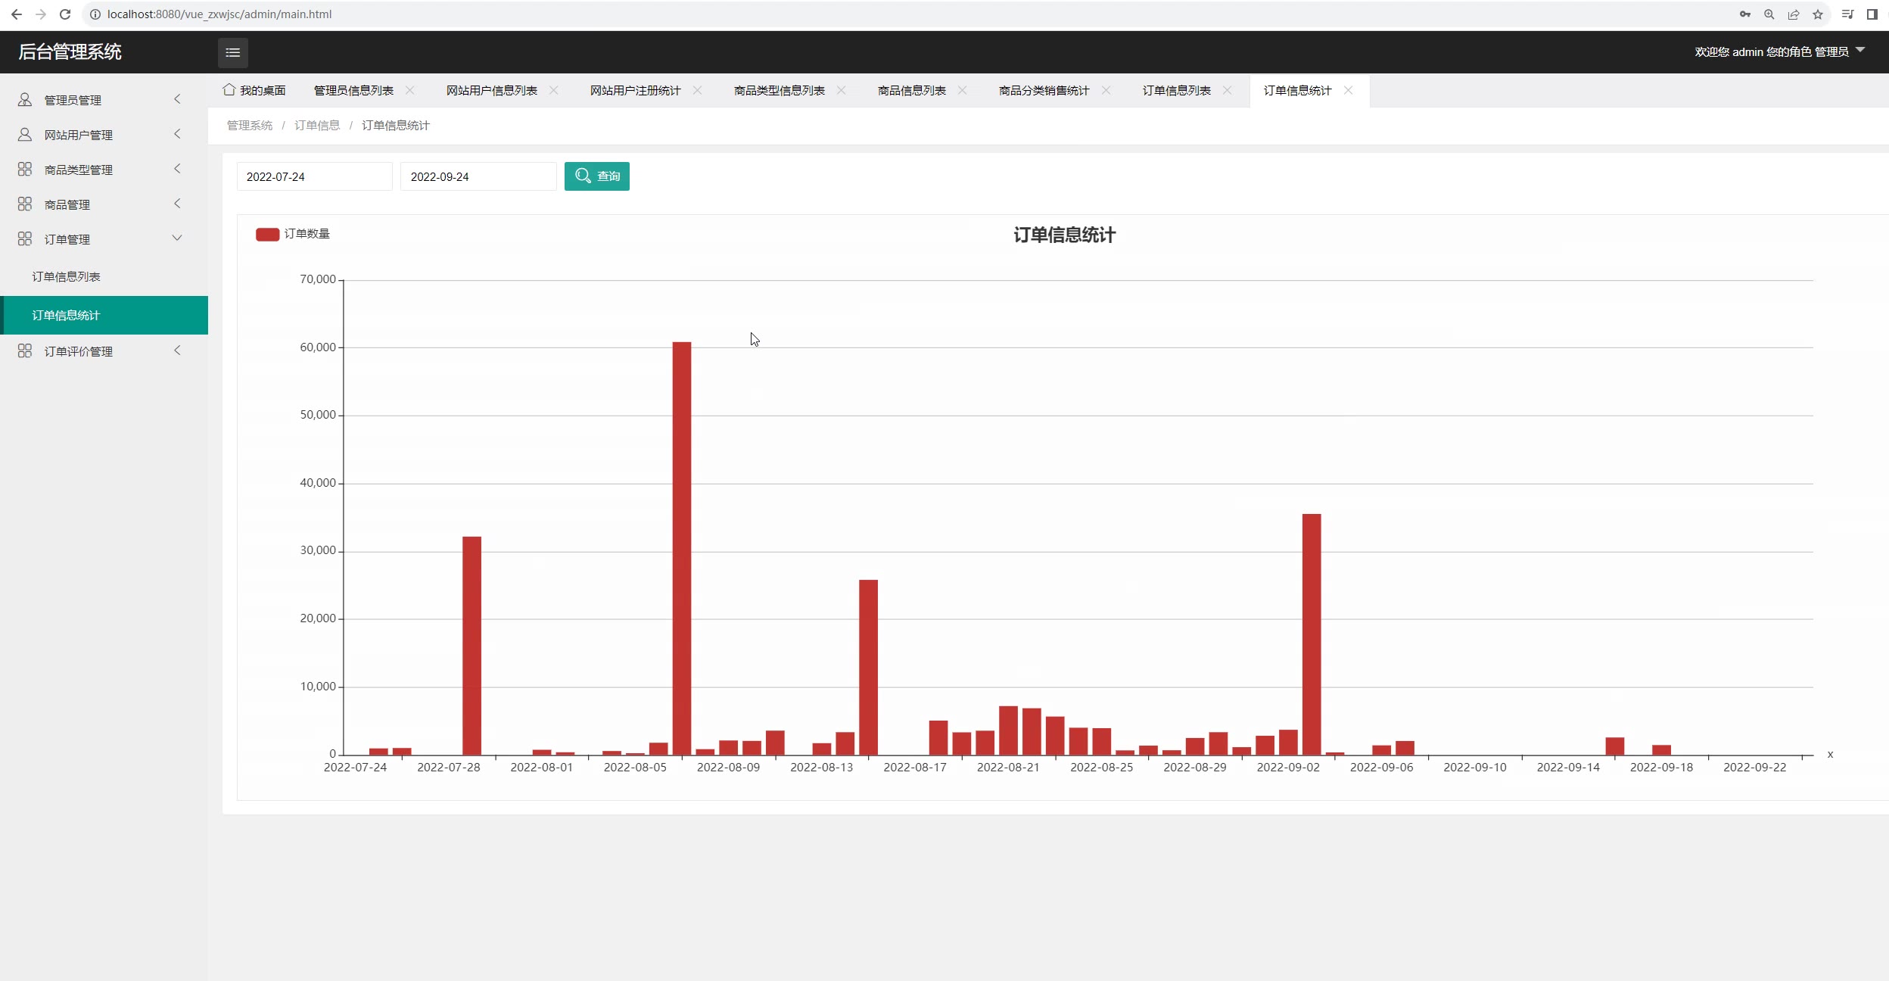Image resolution: width=1889 pixels, height=981 pixels.
Task: Click browser reload page icon
Action: tap(65, 14)
